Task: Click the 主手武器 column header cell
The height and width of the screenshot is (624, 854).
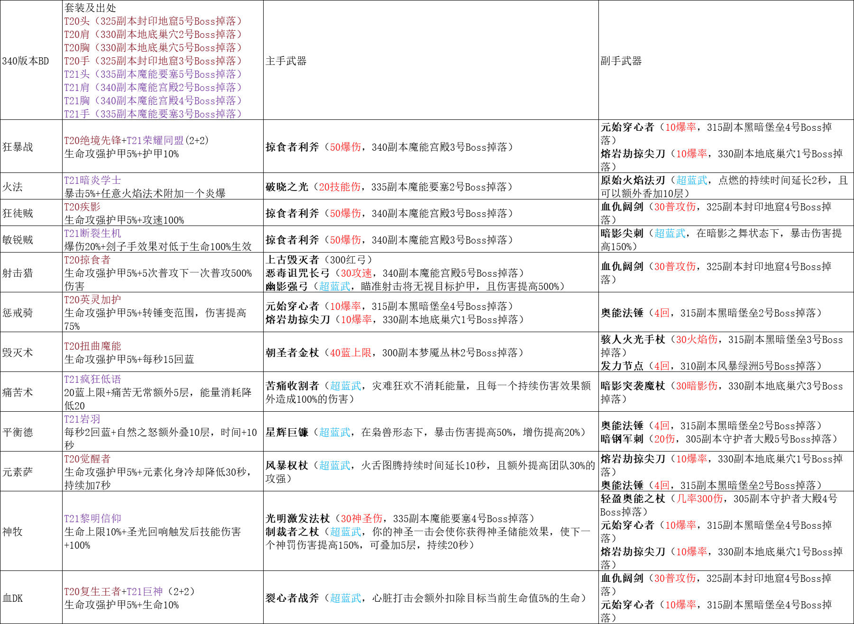Action: point(431,60)
